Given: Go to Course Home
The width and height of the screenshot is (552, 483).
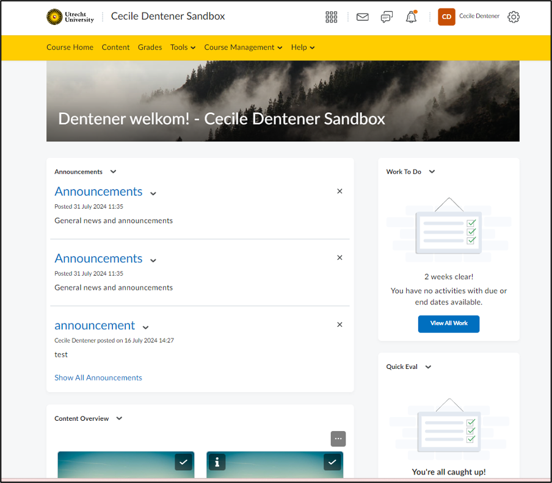Looking at the screenshot, I should point(70,47).
